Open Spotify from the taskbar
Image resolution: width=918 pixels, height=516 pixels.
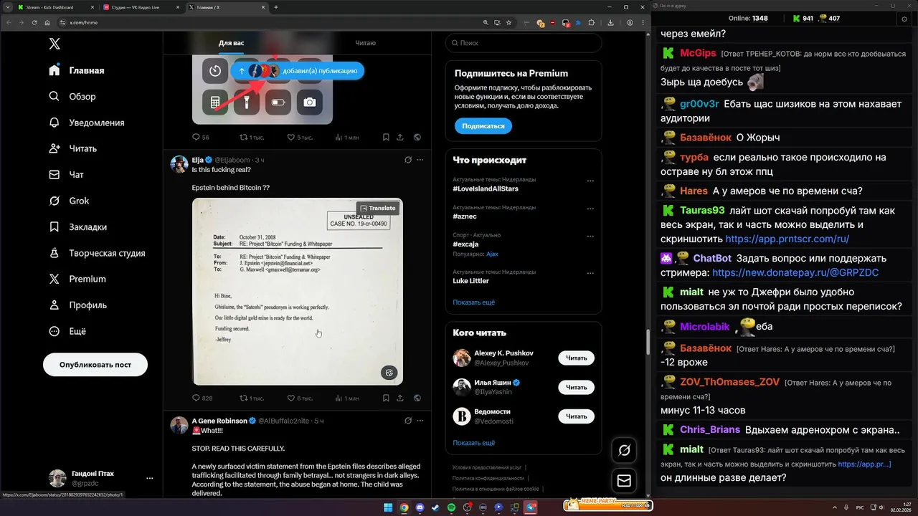451,507
